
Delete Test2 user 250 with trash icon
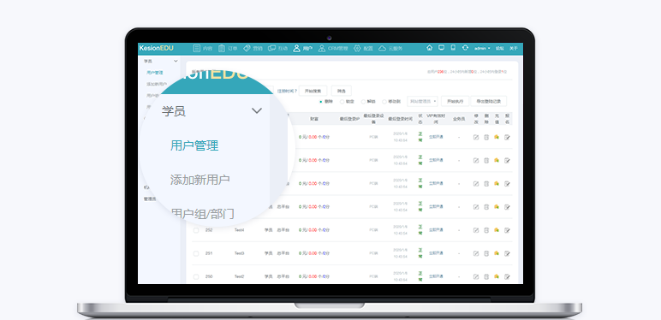tap(486, 276)
